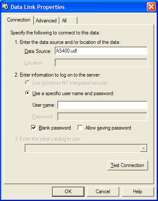
Task: Click the Data Link Properties title bar icon
Action: [x=5, y=7]
